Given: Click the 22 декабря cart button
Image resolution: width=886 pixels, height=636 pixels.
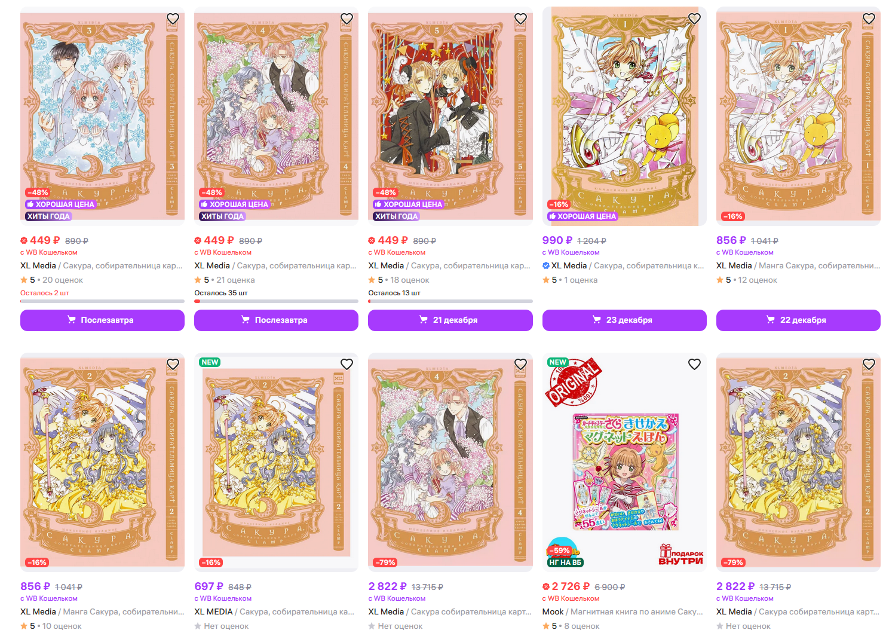Looking at the screenshot, I should (798, 320).
